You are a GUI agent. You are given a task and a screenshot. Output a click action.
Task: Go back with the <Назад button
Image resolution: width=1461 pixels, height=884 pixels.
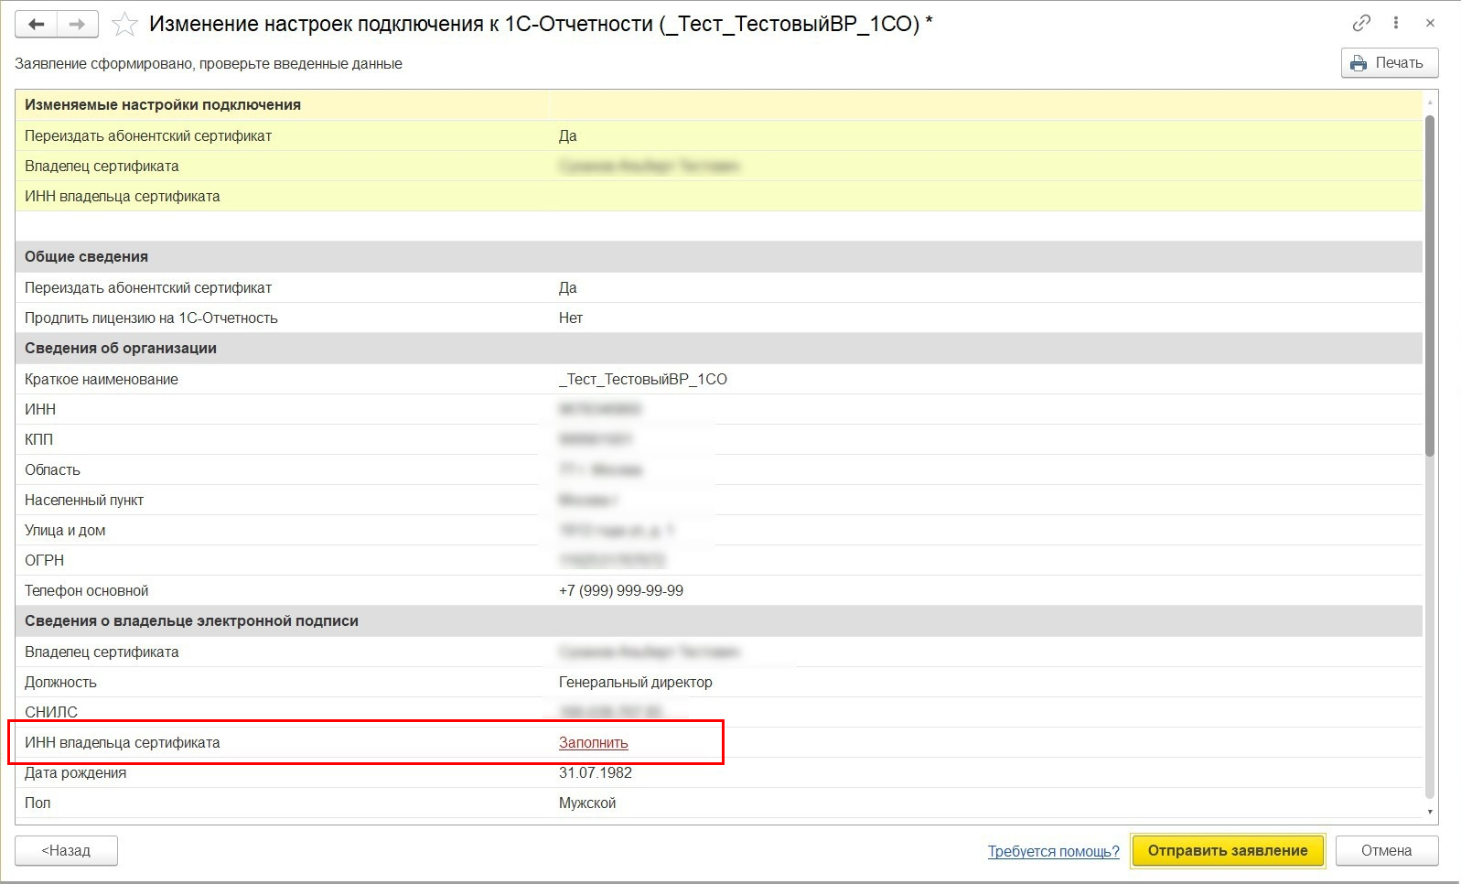click(66, 851)
